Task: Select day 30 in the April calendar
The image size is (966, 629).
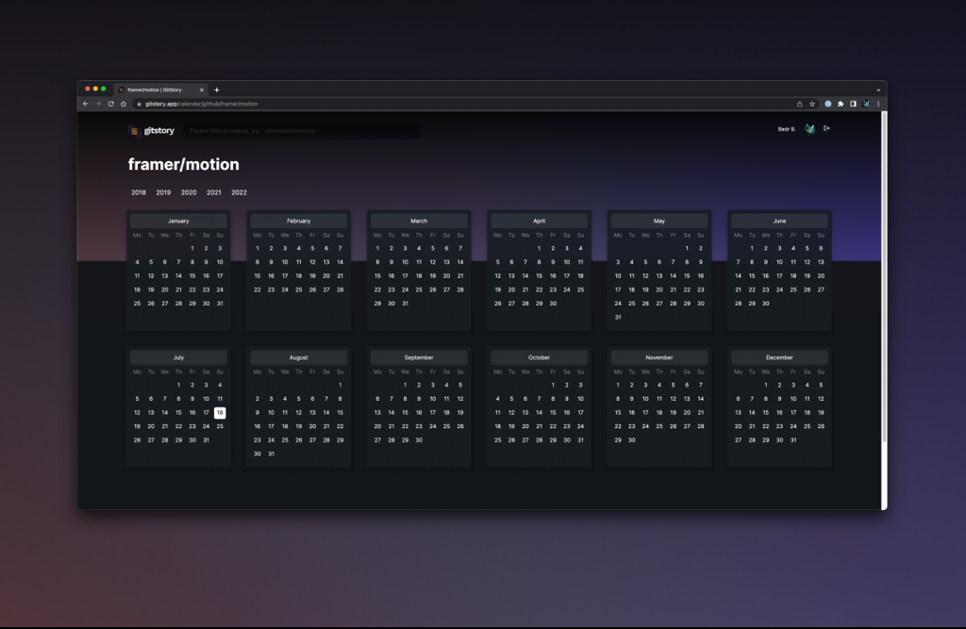Action: [553, 304]
